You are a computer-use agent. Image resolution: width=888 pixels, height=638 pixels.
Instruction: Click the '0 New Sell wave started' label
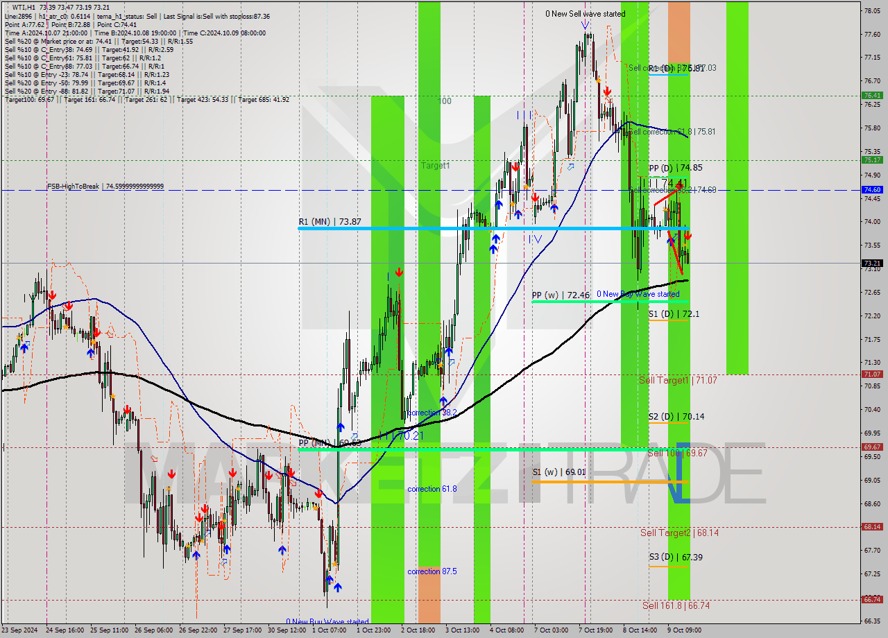coord(585,14)
